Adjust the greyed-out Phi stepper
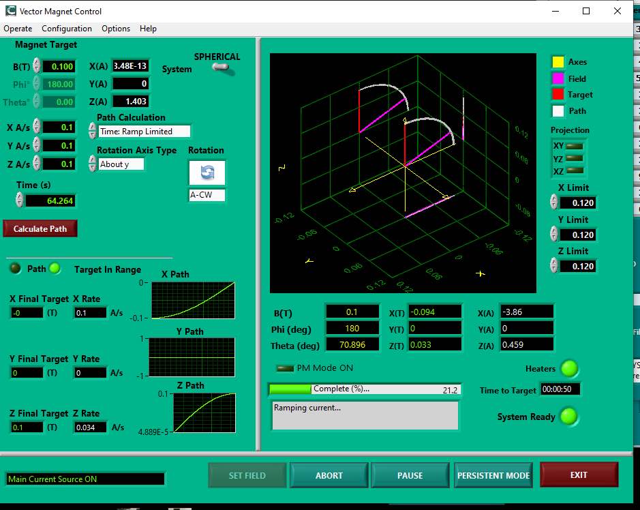Image resolution: width=640 pixels, height=510 pixels. pyautogui.click(x=37, y=84)
